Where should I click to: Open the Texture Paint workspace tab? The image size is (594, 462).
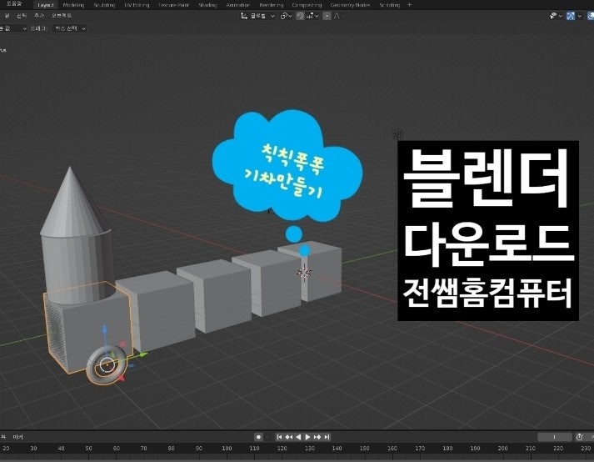[173, 5]
